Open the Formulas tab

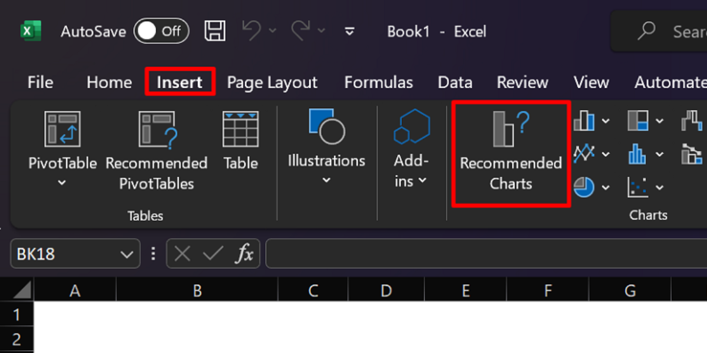coord(378,82)
